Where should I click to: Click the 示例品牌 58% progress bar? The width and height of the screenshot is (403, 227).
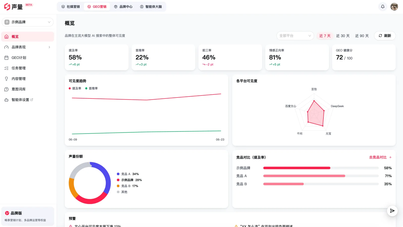pos(321,168)
